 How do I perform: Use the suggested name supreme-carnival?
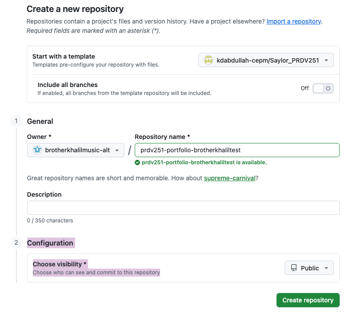[x=229, y=178]
